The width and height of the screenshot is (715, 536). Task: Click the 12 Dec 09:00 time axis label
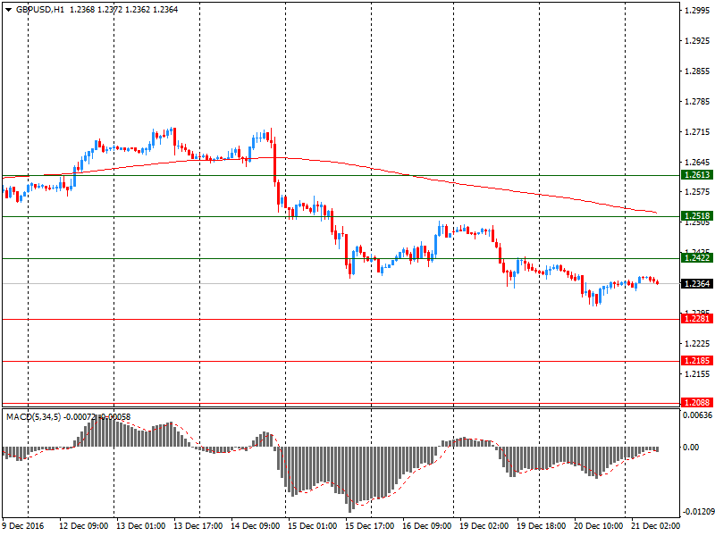[x=83, y=526]
